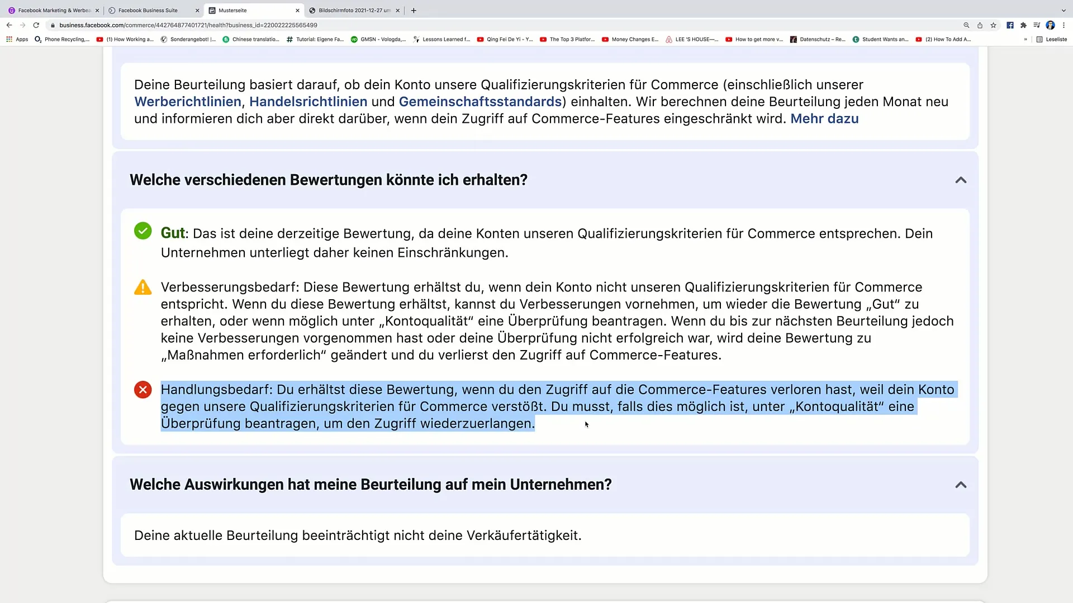
Task: Open the Leseliste reading list button
Action: 1051,40
